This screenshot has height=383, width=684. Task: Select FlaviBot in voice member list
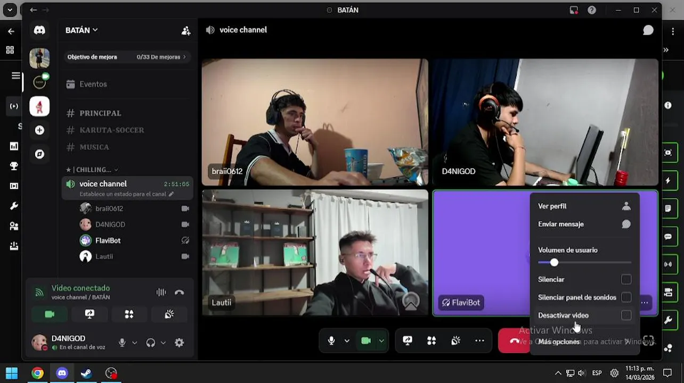(134, 240)
